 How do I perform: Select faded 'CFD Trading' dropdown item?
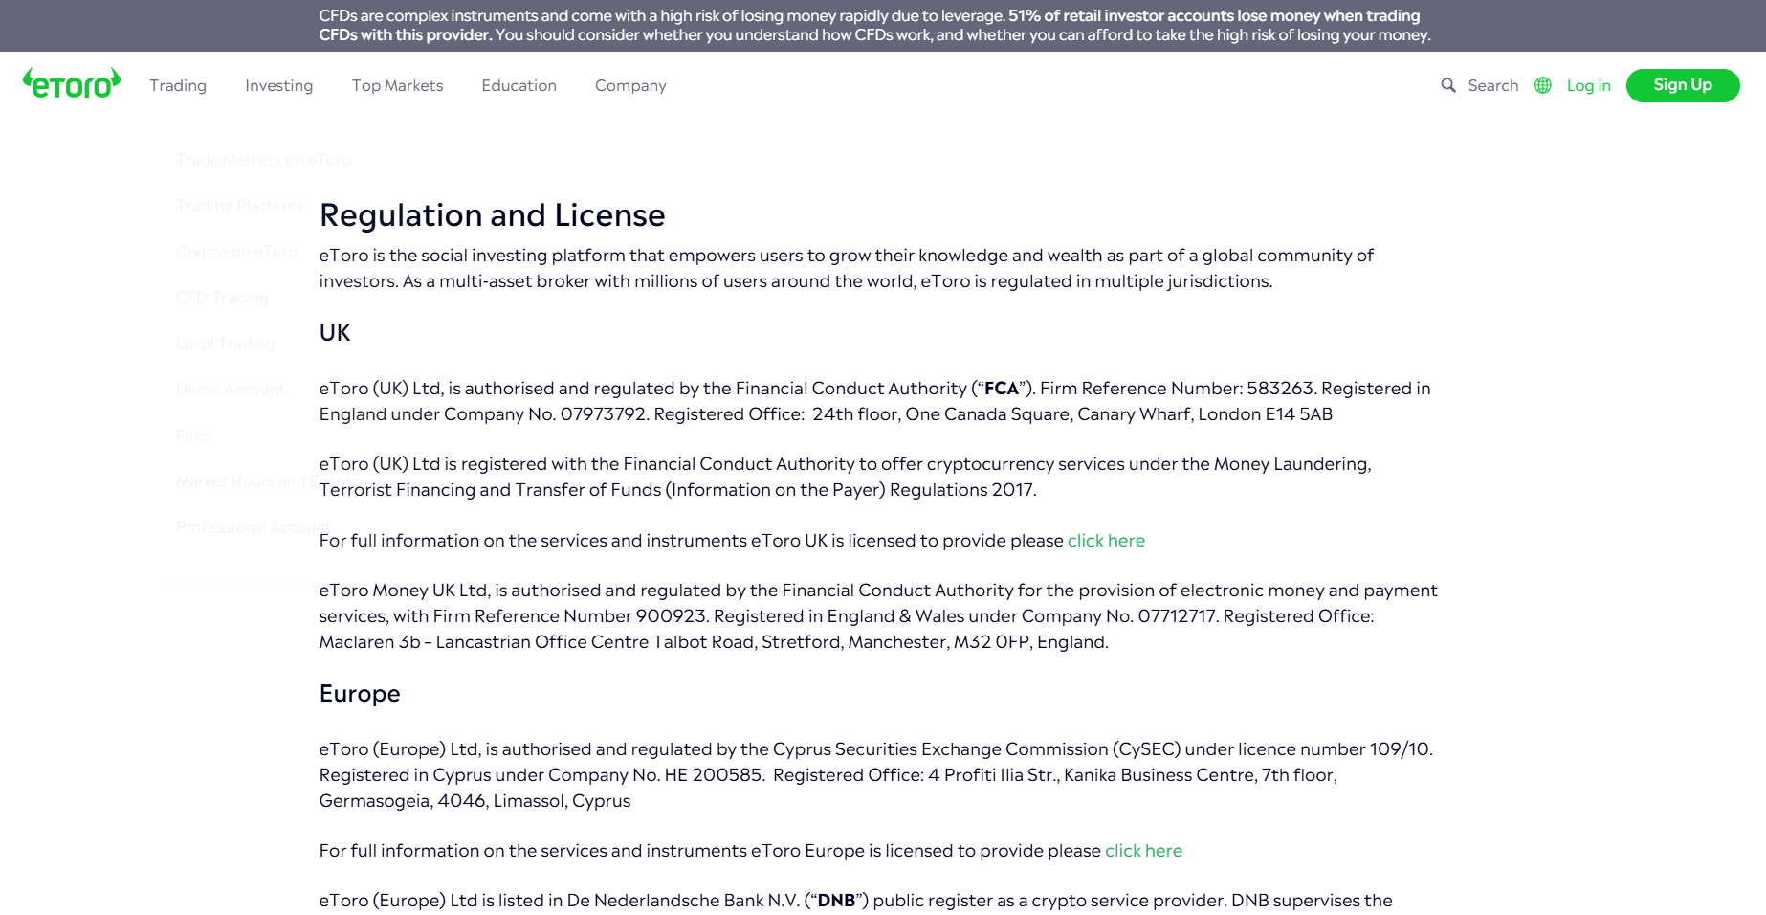[222, 298]
